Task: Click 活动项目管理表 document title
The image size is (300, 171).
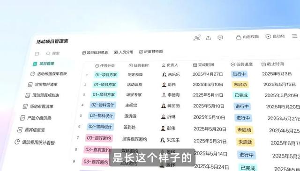Action: [x=52, y=42]
